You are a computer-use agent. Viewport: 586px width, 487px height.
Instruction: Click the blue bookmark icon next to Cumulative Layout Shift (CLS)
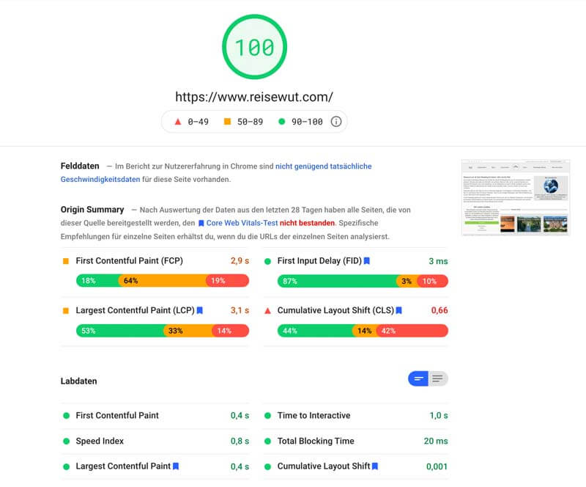[x=398, y=310]
